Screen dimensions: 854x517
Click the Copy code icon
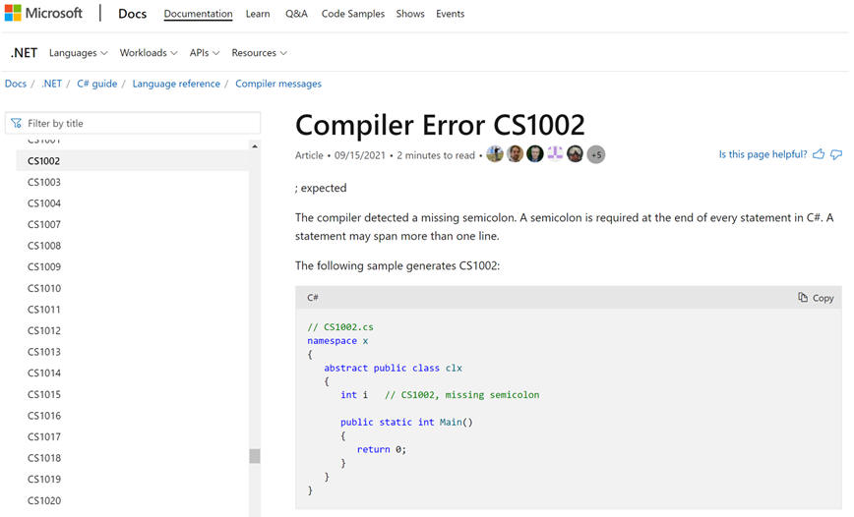click(803, 297)
